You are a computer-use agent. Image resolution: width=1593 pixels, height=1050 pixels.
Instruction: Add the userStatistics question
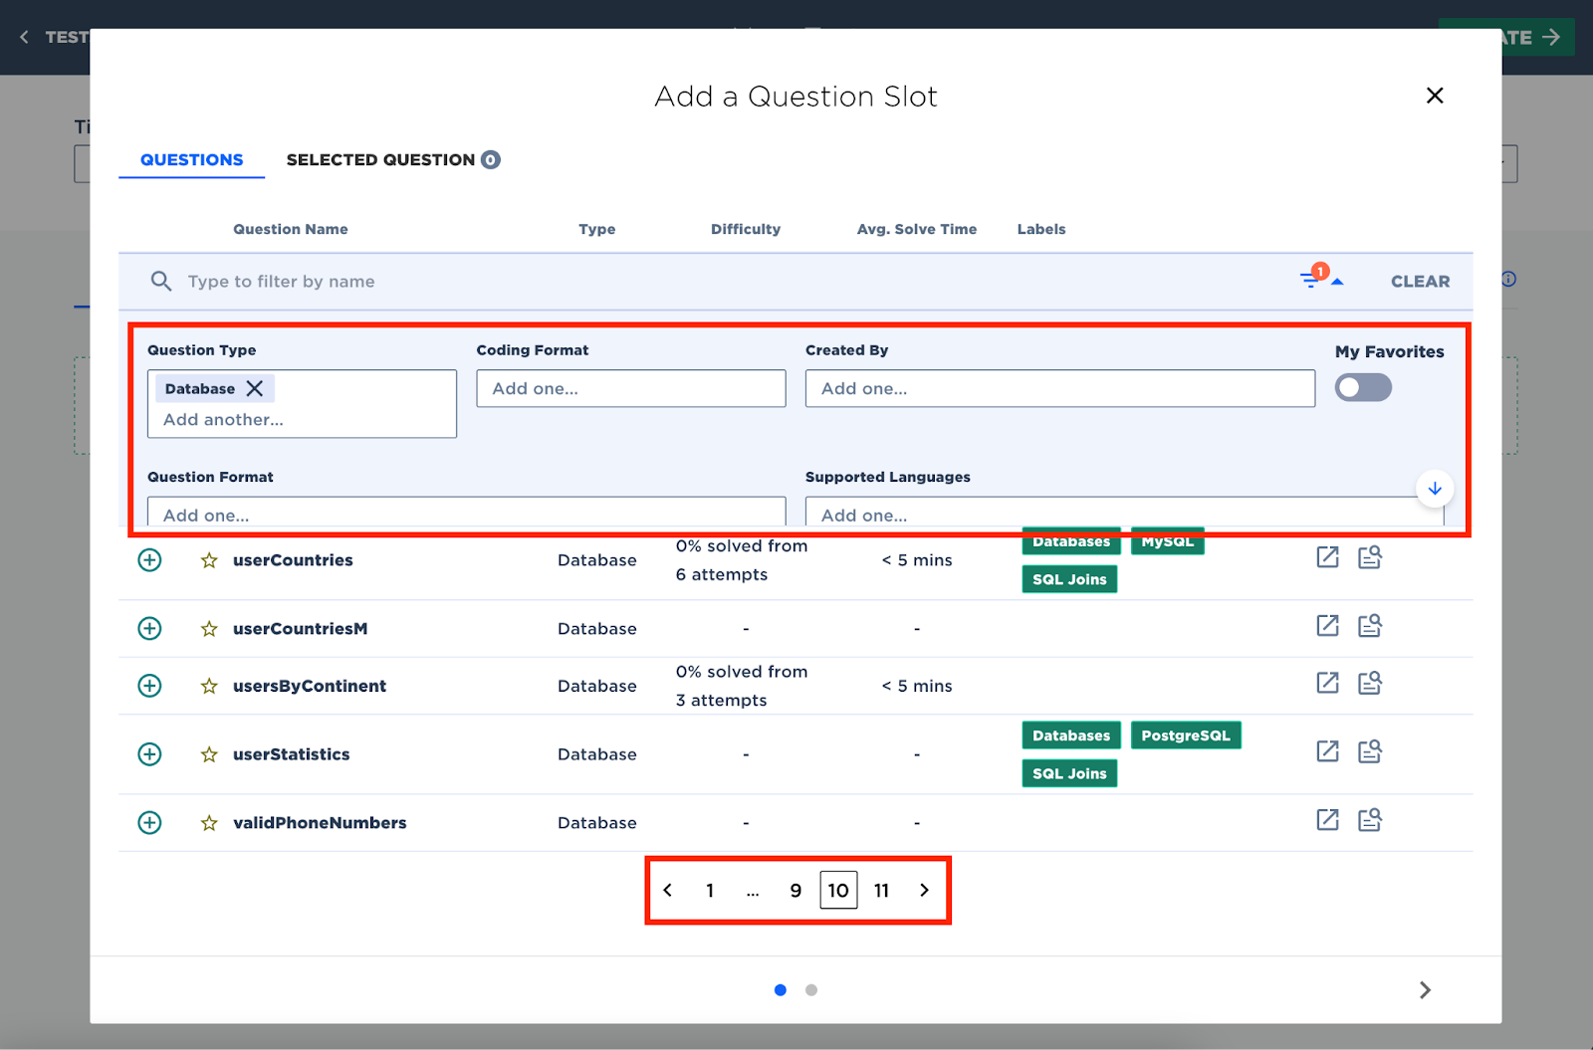[x=149, y=754]
